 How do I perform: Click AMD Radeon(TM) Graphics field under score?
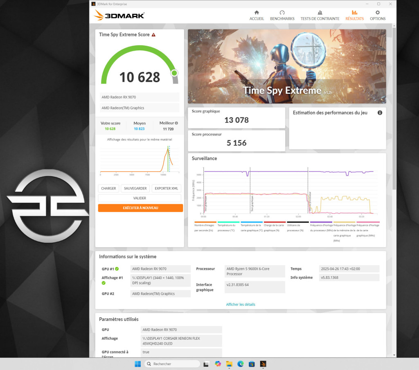[140, 108]
